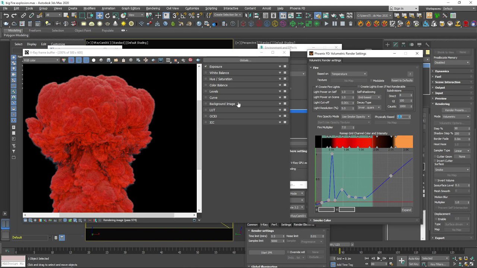Open the Based on Temperature dropdown

point(348,74)
